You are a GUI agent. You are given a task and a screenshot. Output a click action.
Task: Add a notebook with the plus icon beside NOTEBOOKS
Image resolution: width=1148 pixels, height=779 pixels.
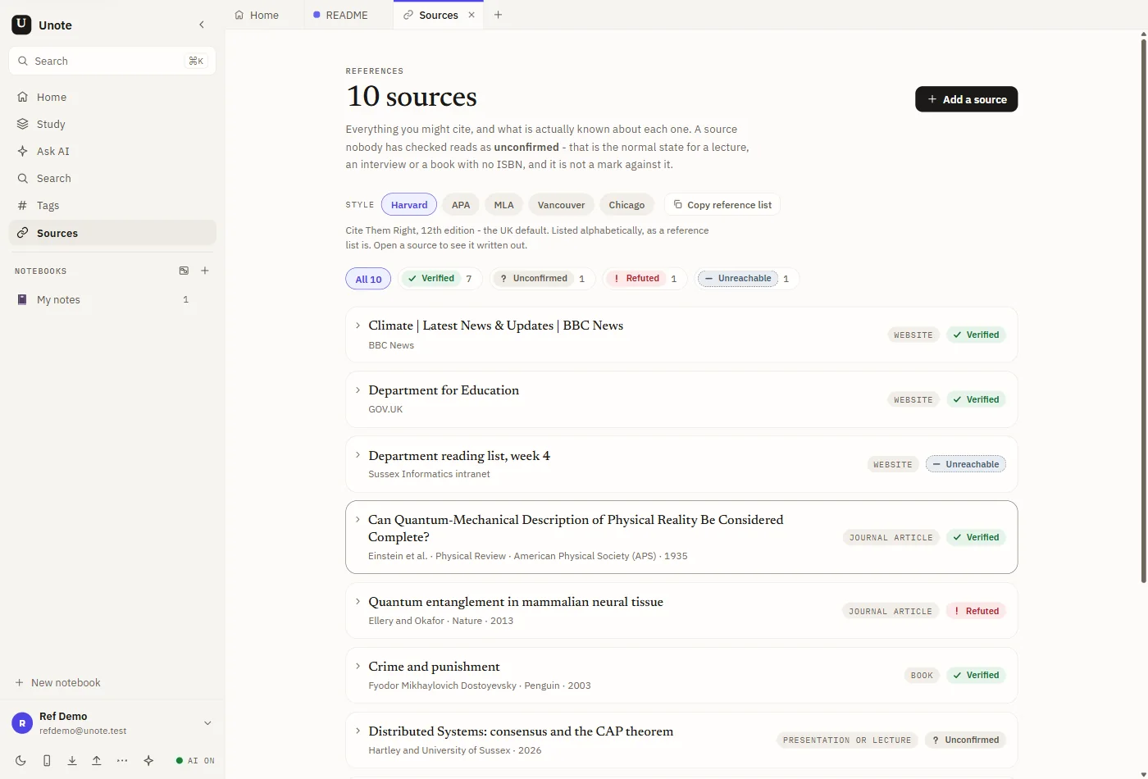[205, 271]
